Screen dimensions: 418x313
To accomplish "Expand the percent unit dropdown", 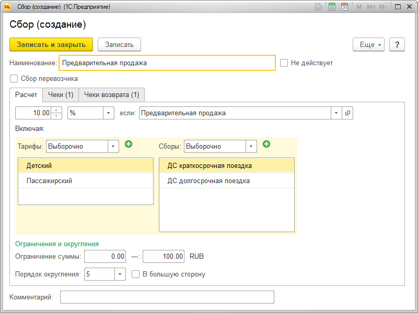I will [x=109, y=113].
